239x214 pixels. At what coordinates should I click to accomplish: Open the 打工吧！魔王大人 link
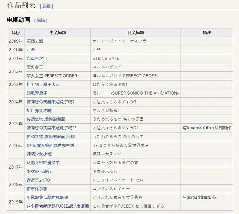point(43,85)
